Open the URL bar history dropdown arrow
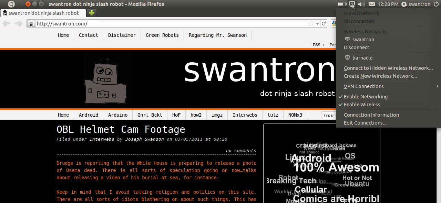Viewport: 441px width, 203px height. 317,23
